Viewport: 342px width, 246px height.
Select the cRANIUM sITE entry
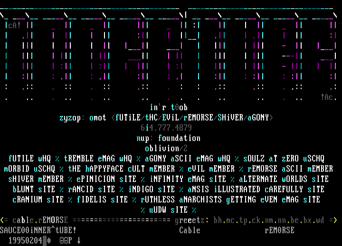click(x=38, y=199)
